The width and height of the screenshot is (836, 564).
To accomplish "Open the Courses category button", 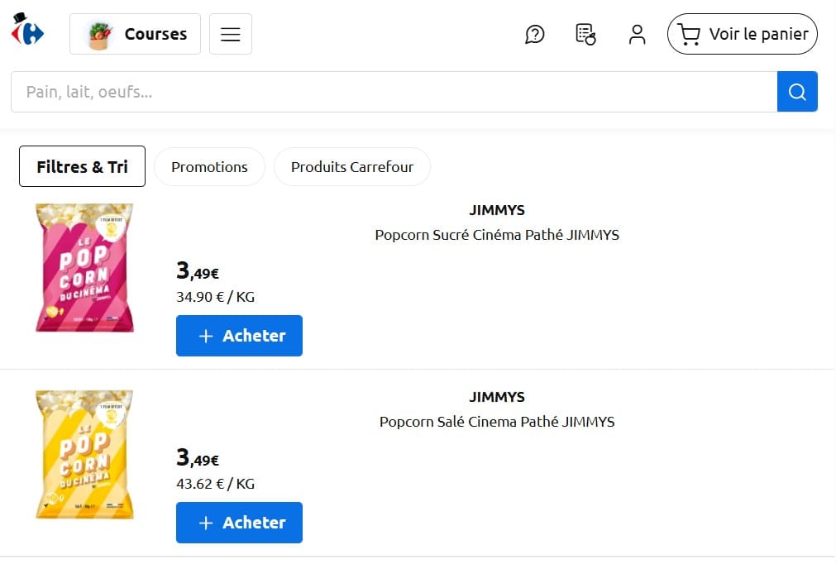I will (x=135, y=34).
